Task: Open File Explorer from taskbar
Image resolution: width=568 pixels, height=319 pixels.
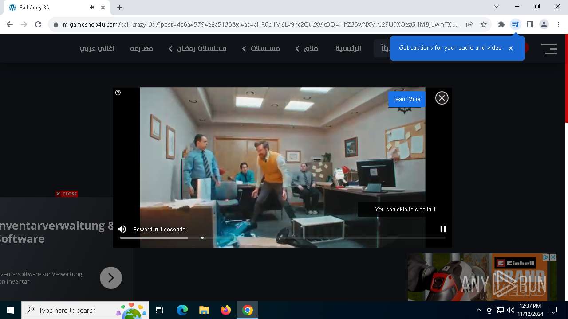Action: [x=204, y=310]
